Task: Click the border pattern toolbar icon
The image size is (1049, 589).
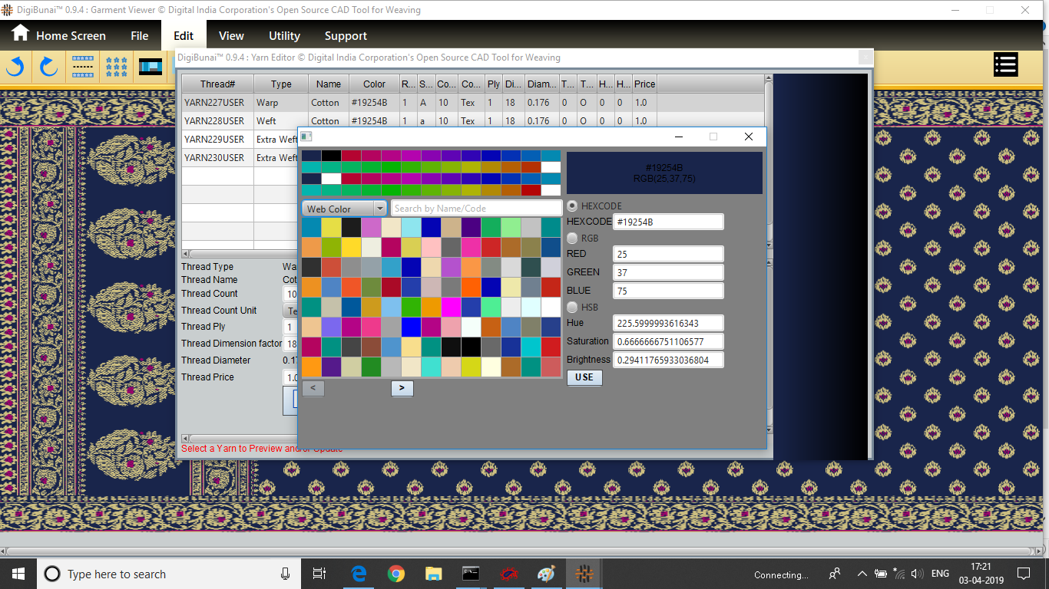Action: pos(83,67)
